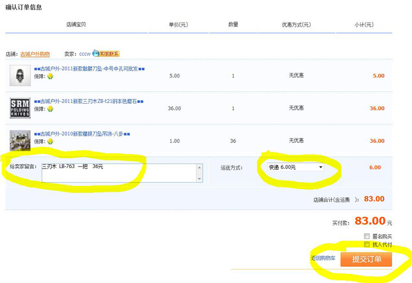Screen dimensions: 412x283
Task: Enable the 匿名购买 anonymous purchase checkbox
Action: click(x=367, y=236)
